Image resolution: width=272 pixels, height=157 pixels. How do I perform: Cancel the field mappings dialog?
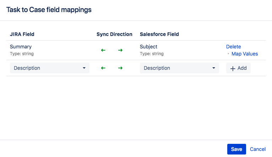pyautogui.click(x=257, y=149)
